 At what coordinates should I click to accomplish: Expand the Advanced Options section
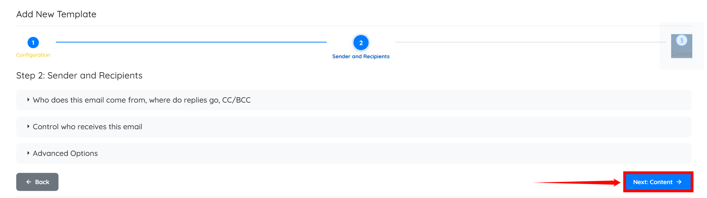65,153
